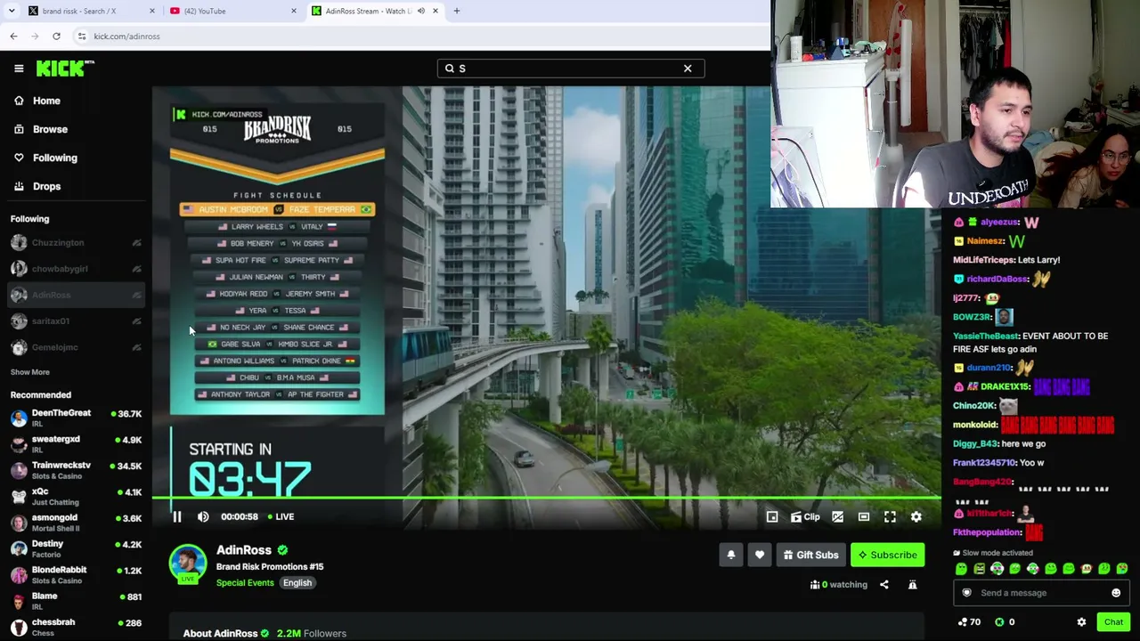Click the English language tag
1140x641 pixels.
click(x=297, y=583)
